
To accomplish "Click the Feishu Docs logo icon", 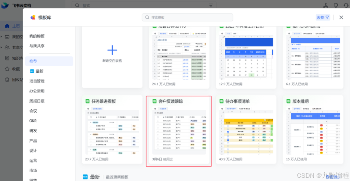I will (x=5, y=6).
